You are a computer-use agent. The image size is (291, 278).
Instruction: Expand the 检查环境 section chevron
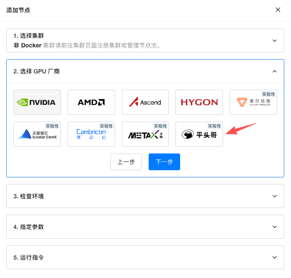tap(275, 196)
